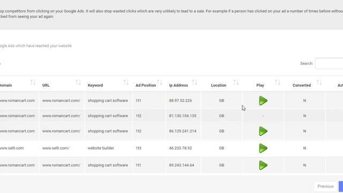
Task: Sort table by Converted column arrows
Action: tap(319, 83)
